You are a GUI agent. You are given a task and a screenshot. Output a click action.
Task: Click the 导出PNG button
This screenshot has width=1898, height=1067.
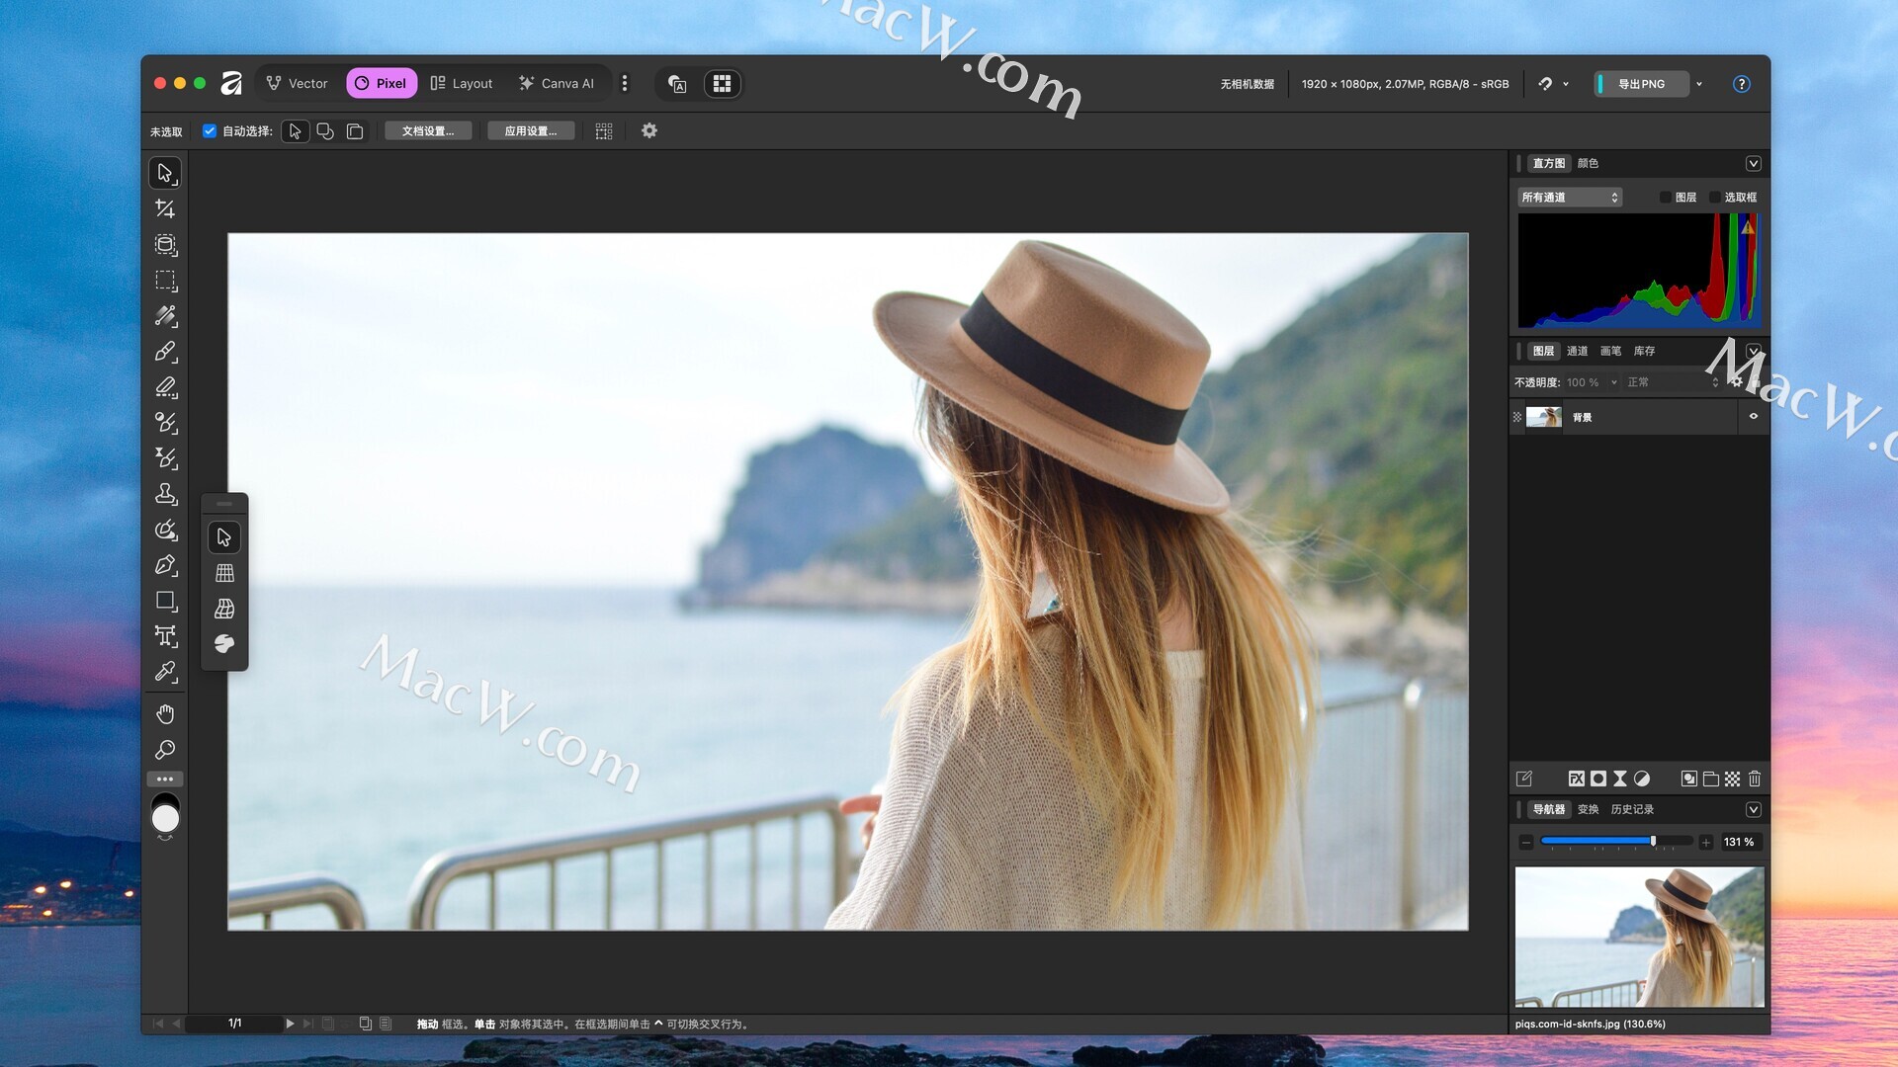1641,84
